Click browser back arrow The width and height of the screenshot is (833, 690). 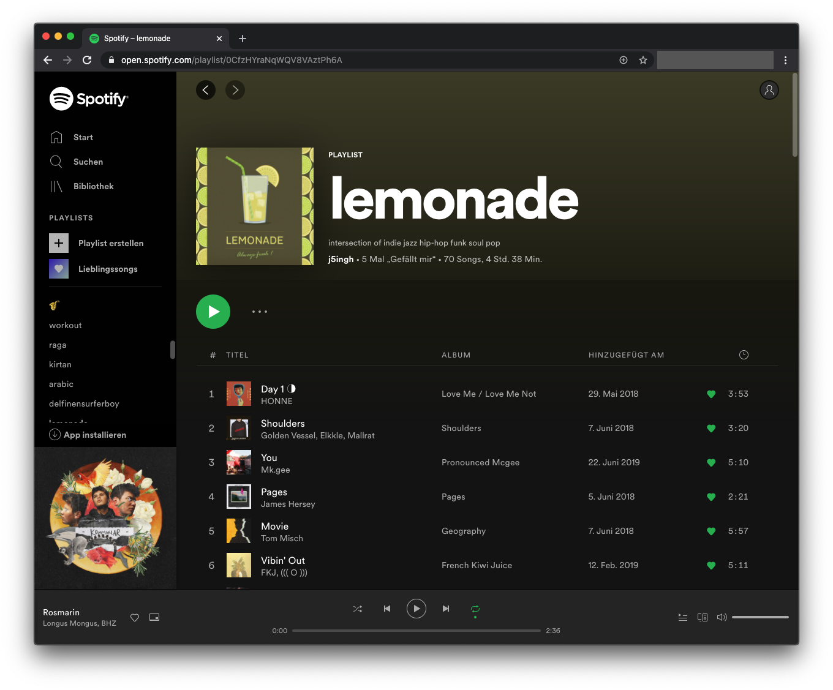(48, 60)
